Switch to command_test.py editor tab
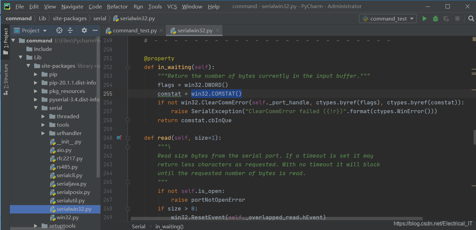The height and width of the screenshot is (230, 476). [135, 31]
